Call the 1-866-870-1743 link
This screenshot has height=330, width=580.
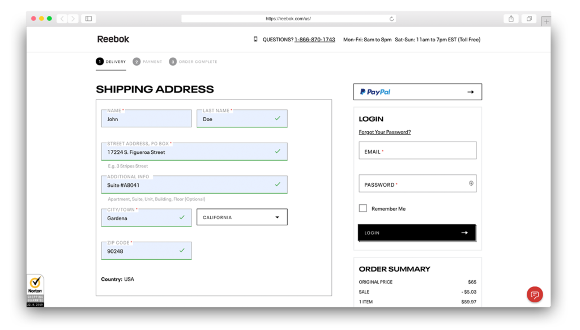(x=315, y=40)
